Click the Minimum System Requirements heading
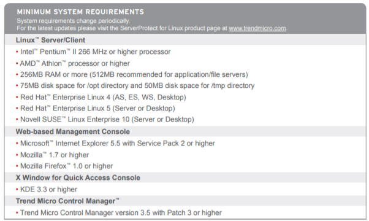369x221 pixels. tap(80, 12)
